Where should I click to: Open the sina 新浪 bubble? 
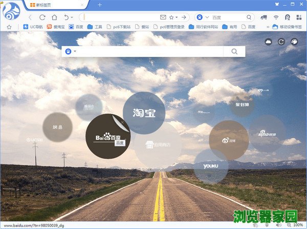coord(267,134)
